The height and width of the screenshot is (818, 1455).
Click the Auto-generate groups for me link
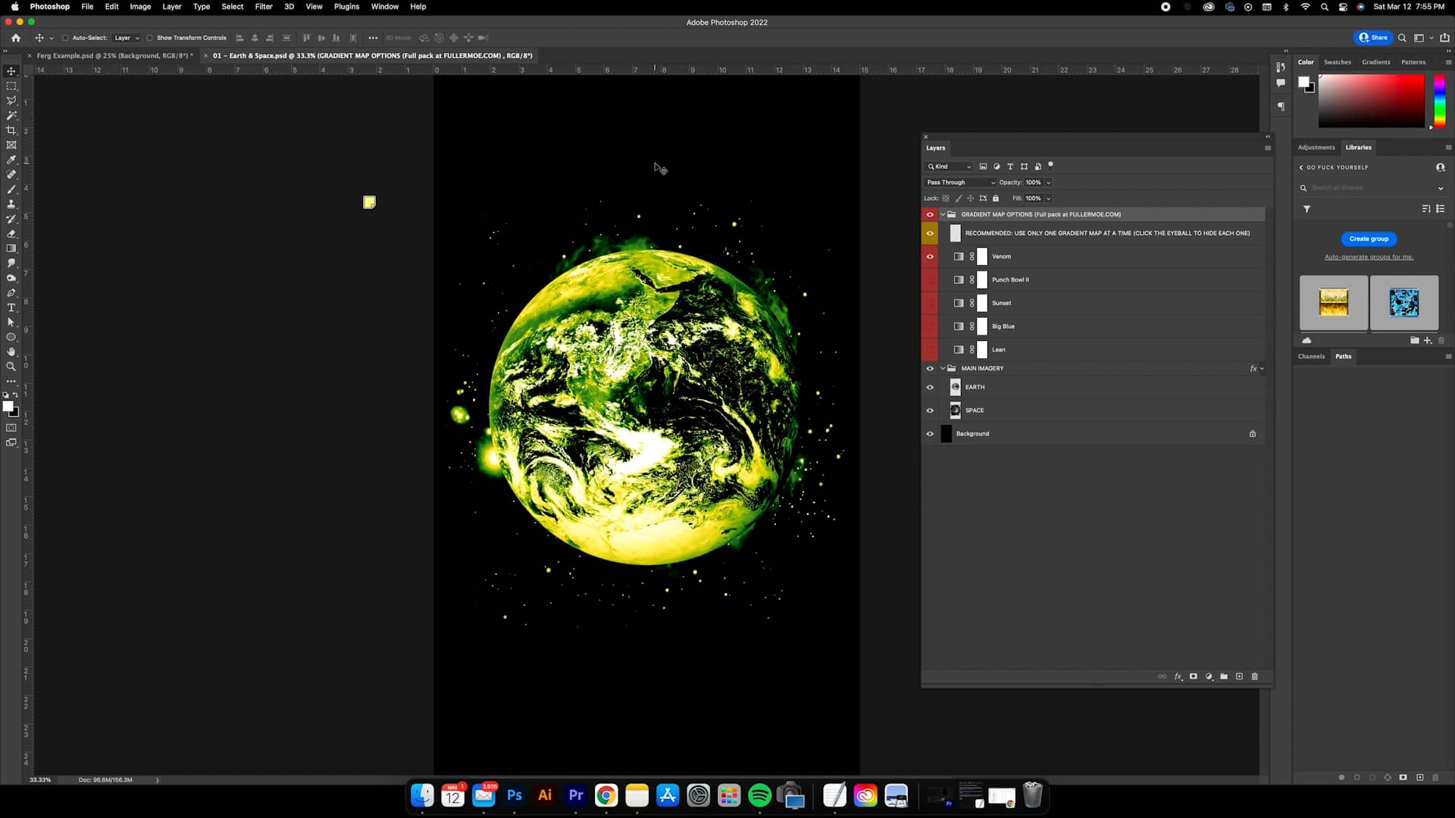coord(1369,257)
